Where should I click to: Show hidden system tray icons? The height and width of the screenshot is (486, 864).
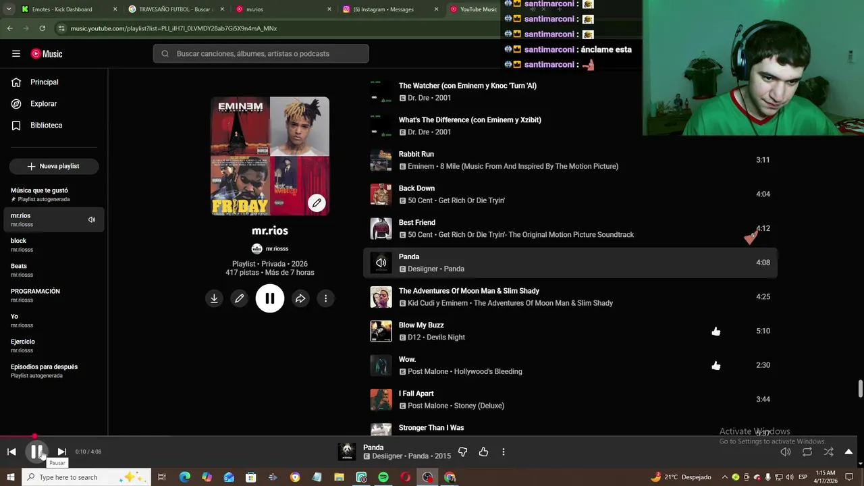pyautogui.click(x=725, y=477)
